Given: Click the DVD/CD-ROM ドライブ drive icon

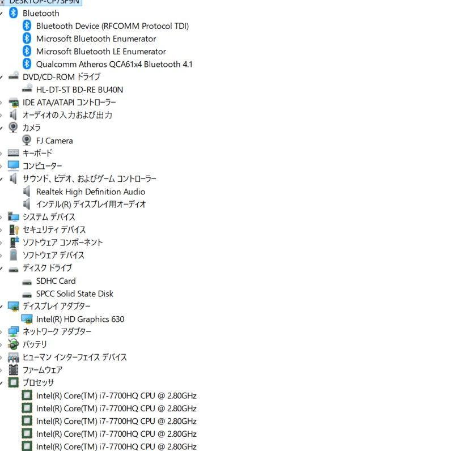Looking at the screenshot, I should (x=14, y=76).
